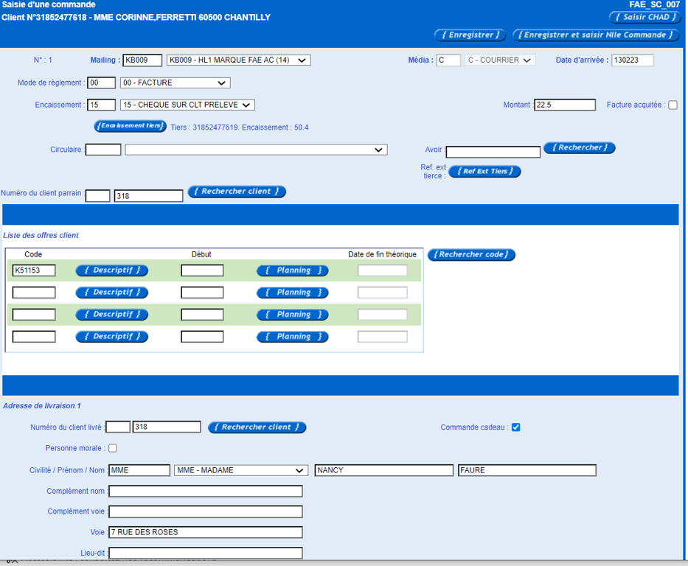
Task: Click Descriptif in the third offer row
Action: tap(111, 315)
